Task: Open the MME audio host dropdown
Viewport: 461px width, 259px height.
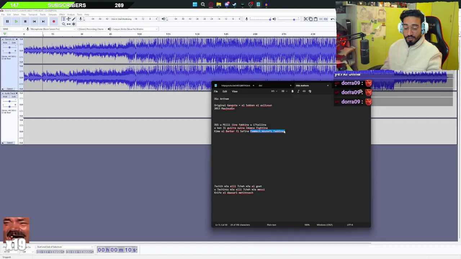Action: pos(13,29)
